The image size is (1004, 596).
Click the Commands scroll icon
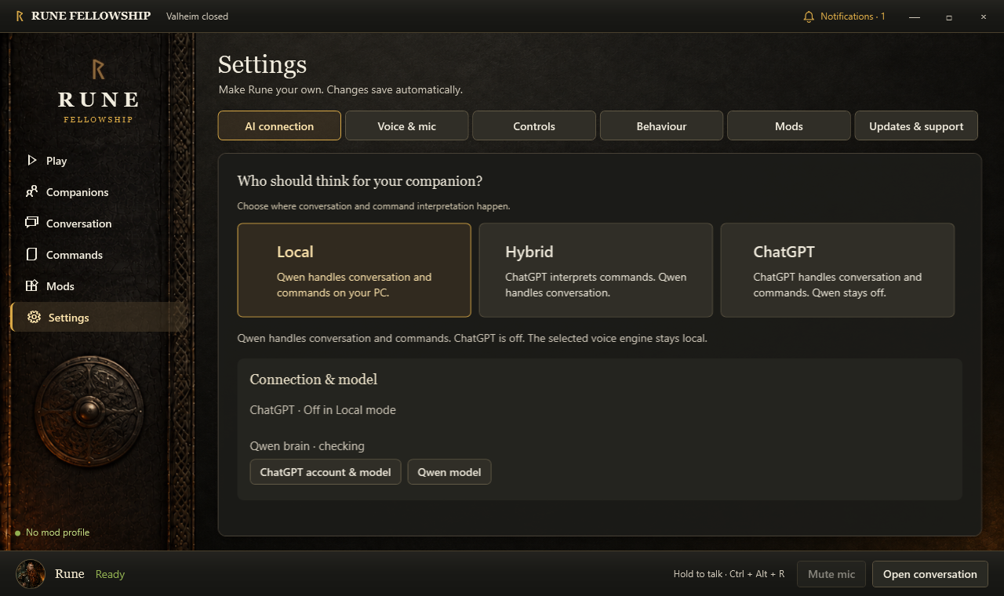coord(32,254)
